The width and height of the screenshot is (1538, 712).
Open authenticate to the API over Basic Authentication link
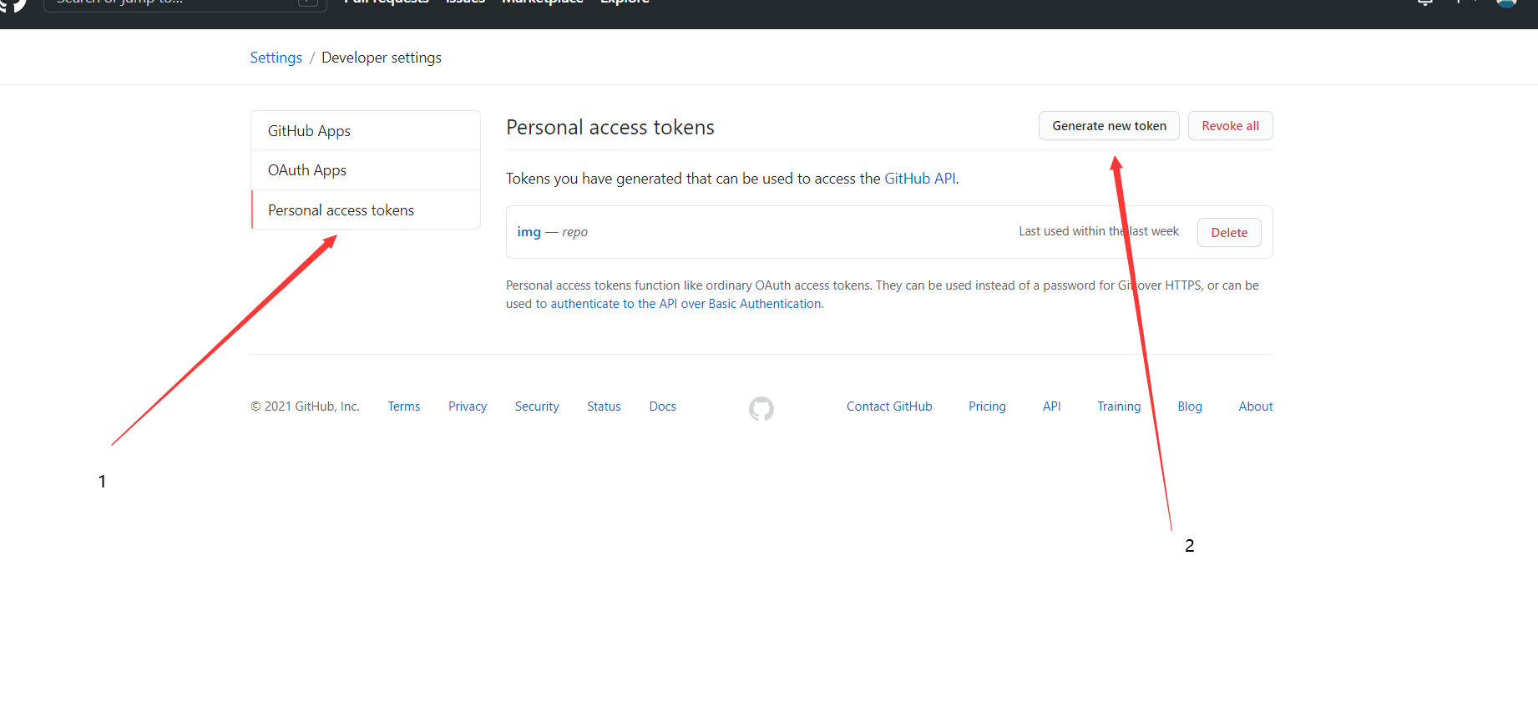[686, 304]
